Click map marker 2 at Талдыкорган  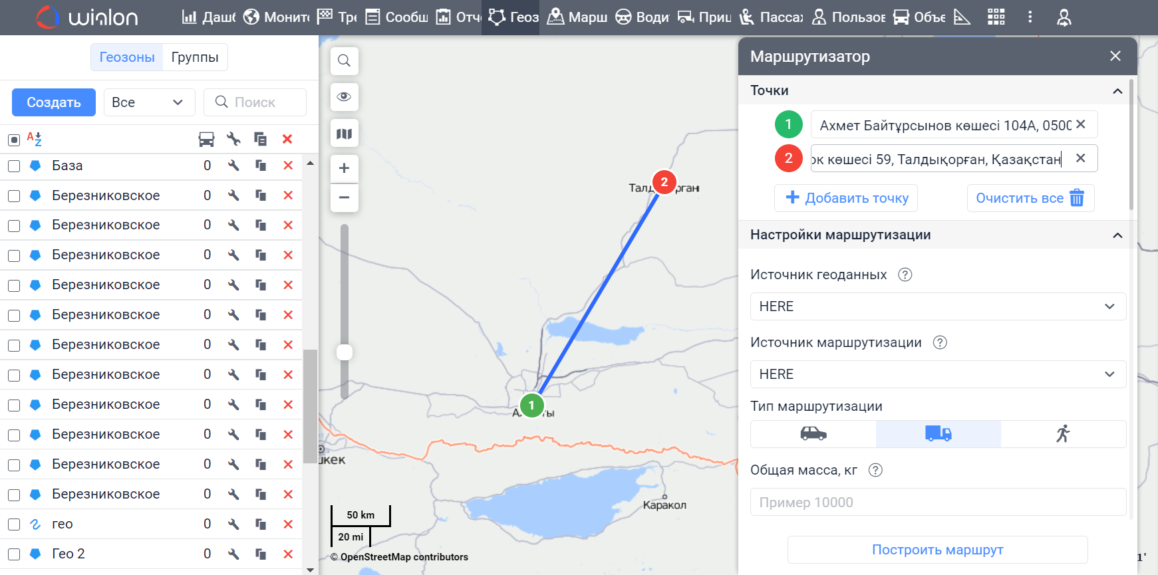(664, 182)
